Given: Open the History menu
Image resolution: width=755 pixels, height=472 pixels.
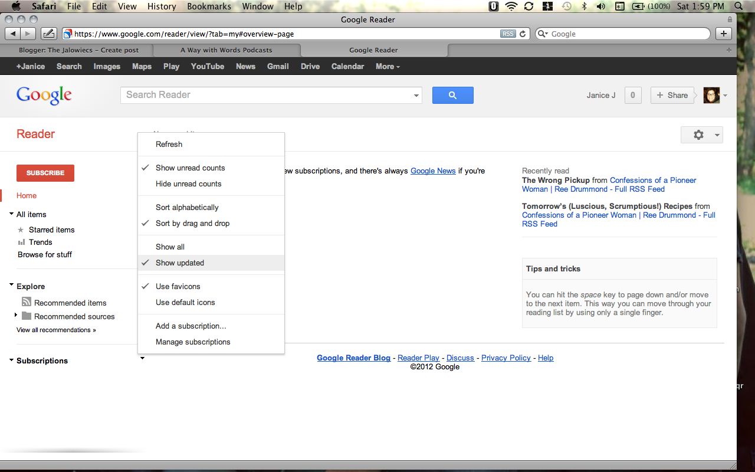Looking at the screenshot, I should pos(162,6).
